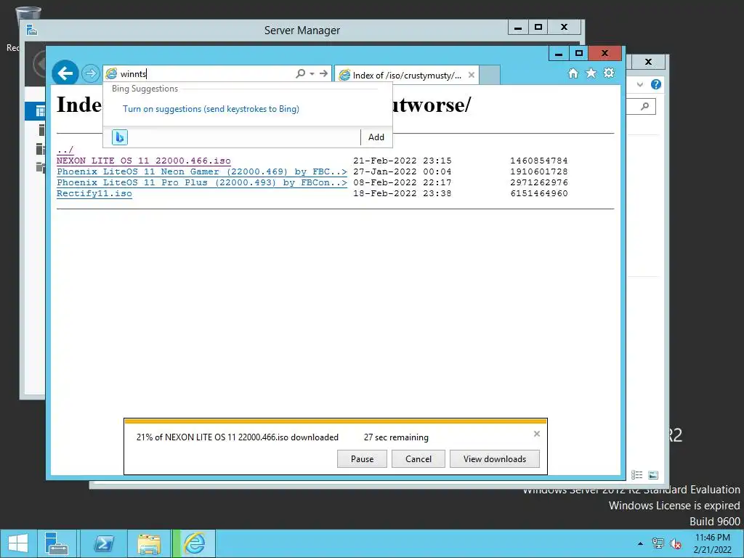Click the muted volume tray icon

pos(675,543)
